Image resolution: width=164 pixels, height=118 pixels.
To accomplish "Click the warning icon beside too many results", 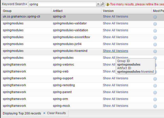I will 108,4.
